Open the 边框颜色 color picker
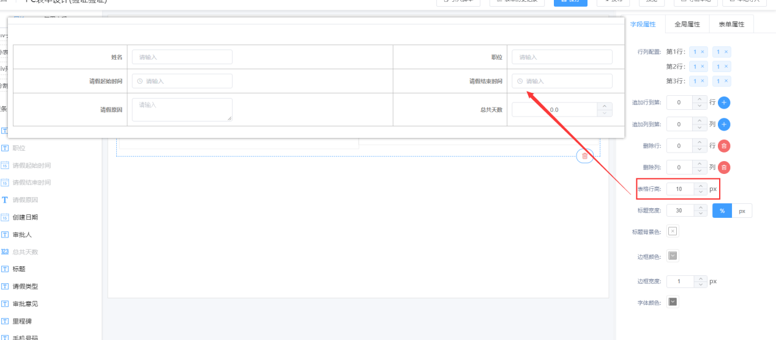776x340 pixels. click(673, 256)
